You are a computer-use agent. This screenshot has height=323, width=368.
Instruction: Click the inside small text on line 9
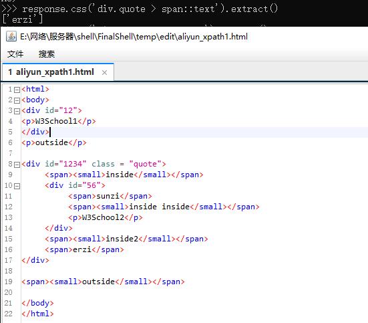[x=120, y=175]
